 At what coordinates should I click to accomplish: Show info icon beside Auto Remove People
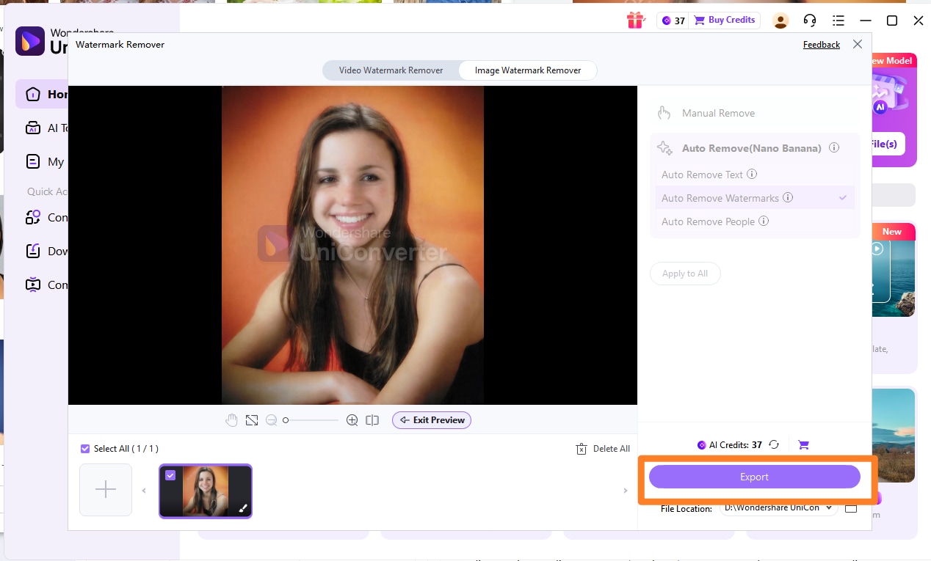(x=764, y=221)
